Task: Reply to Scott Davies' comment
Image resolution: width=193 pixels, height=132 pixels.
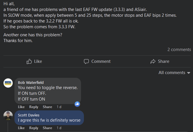Action: (34, 128)
